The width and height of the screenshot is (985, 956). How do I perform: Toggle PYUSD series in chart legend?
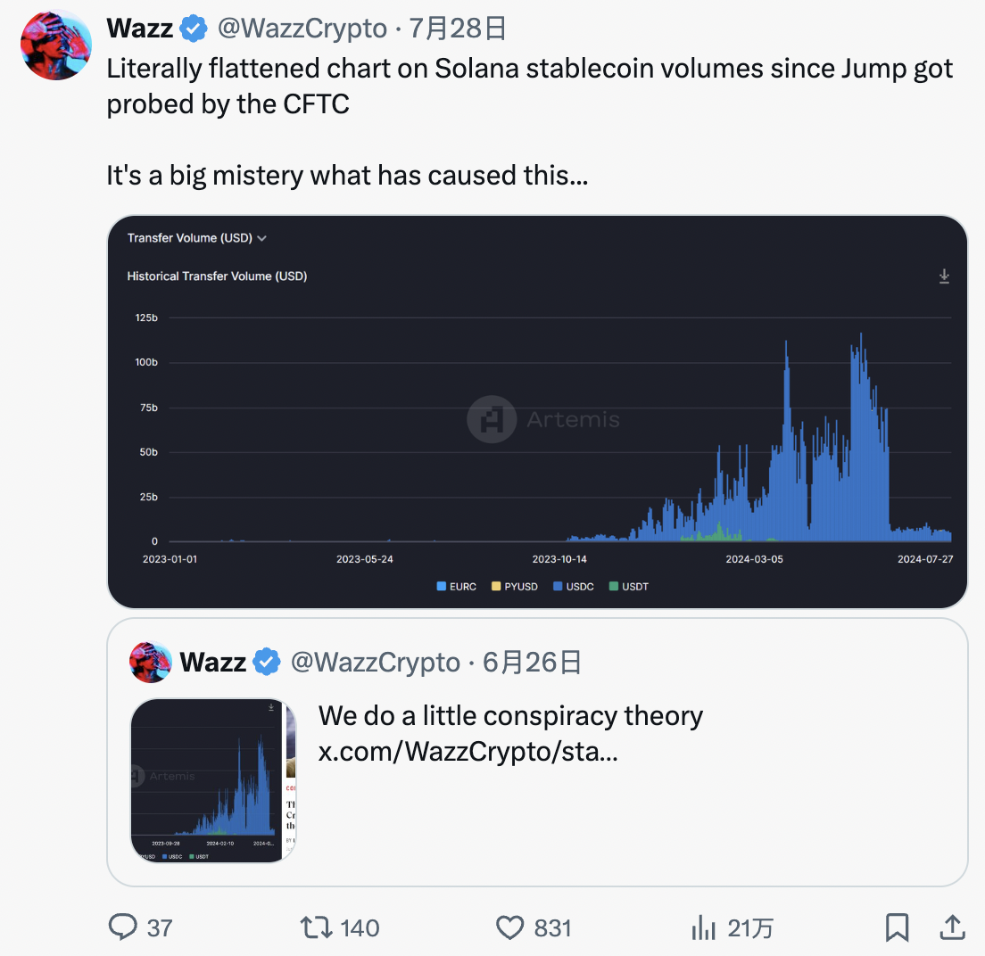coord(515,587)
